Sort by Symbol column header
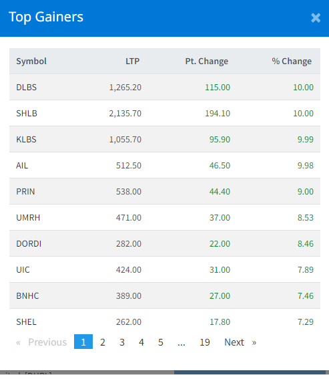This screenshot has height=379, width=329. (x=31, y=61)
